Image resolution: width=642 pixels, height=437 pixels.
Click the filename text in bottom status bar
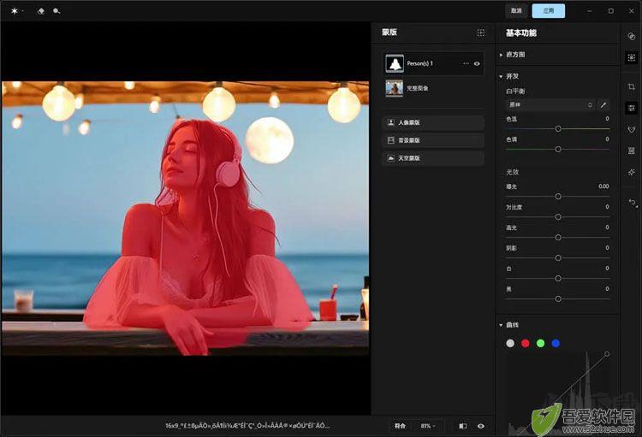pos(247,426)
